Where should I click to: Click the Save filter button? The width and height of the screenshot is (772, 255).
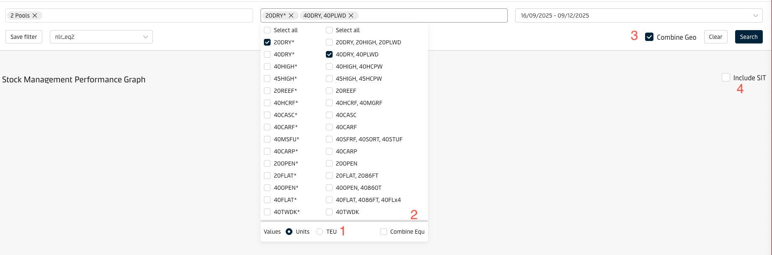coord(24,37)
